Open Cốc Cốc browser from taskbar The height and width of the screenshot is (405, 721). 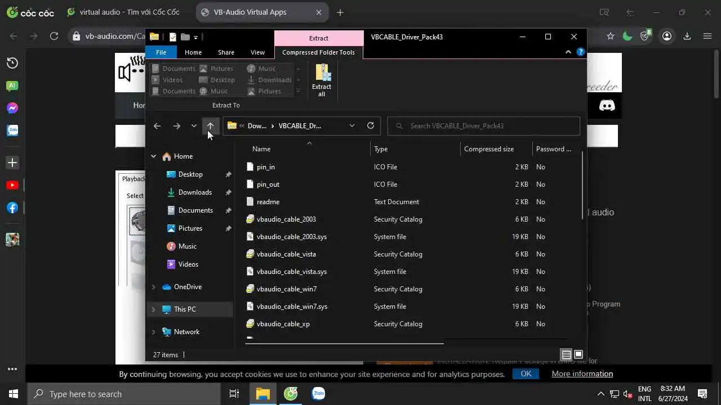click(291, 394)
